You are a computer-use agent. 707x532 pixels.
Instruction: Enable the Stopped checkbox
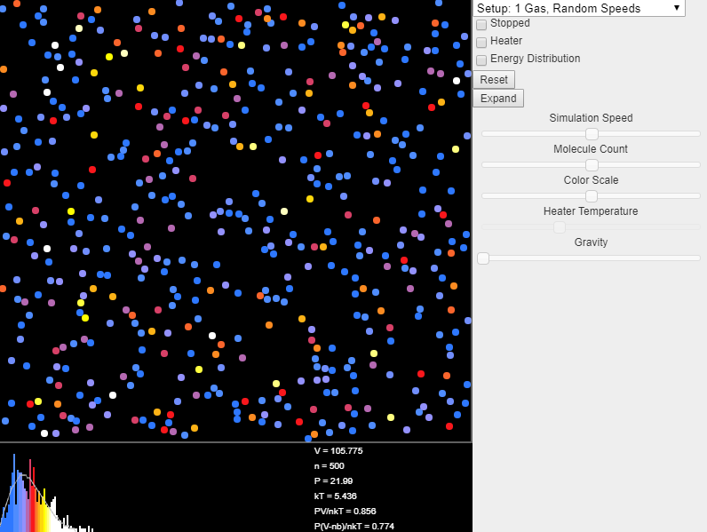coord(481,24)
